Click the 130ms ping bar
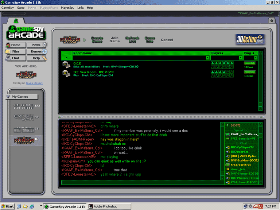This screenshot has height=210, width=280. (250, 72)
